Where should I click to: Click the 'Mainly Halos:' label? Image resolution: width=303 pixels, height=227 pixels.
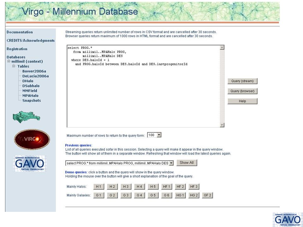click(x=76, y=187)
